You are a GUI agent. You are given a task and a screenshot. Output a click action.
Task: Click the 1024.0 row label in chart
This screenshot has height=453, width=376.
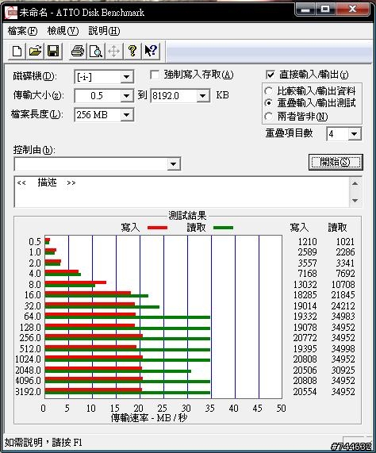click(29, 359)
